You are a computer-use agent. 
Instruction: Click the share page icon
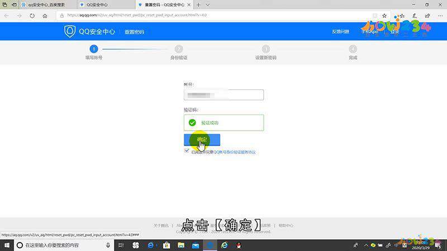pos(427,16)
